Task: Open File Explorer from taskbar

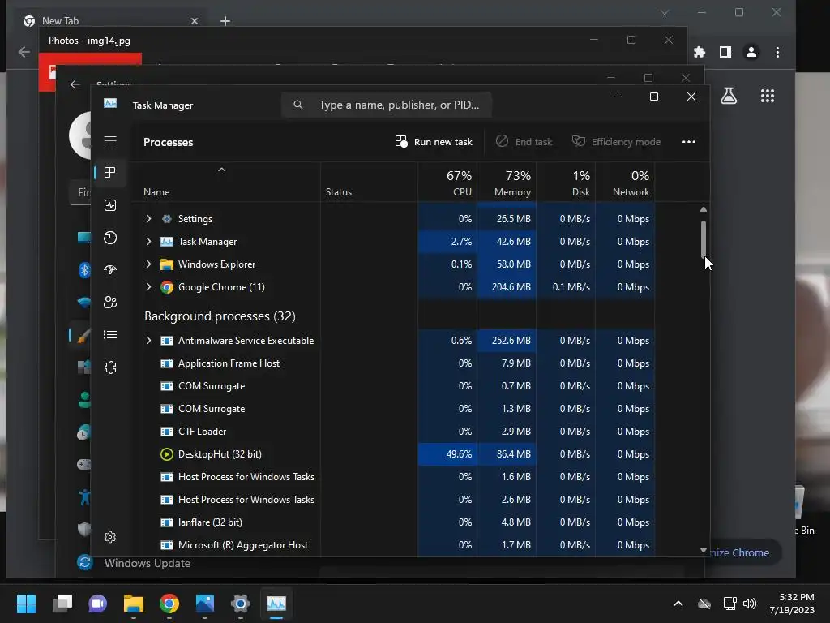Action: tap(134, 604)
